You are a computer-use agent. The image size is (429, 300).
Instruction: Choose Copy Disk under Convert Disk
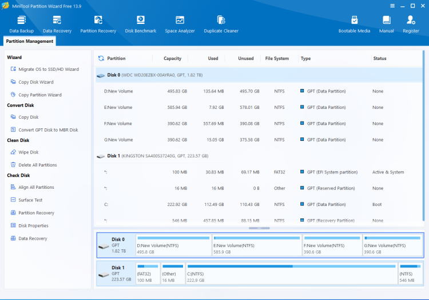tap(25, 117)
